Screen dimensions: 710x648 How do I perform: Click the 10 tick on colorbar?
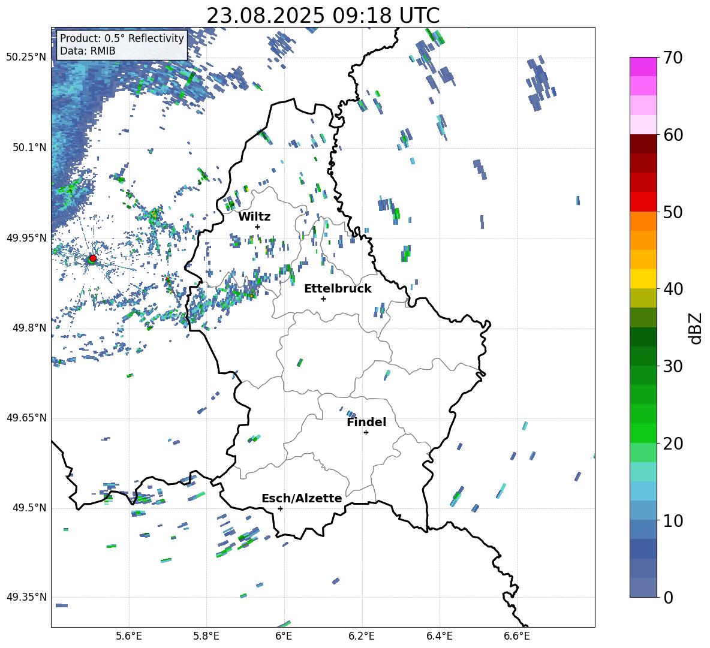coord(672,521)
